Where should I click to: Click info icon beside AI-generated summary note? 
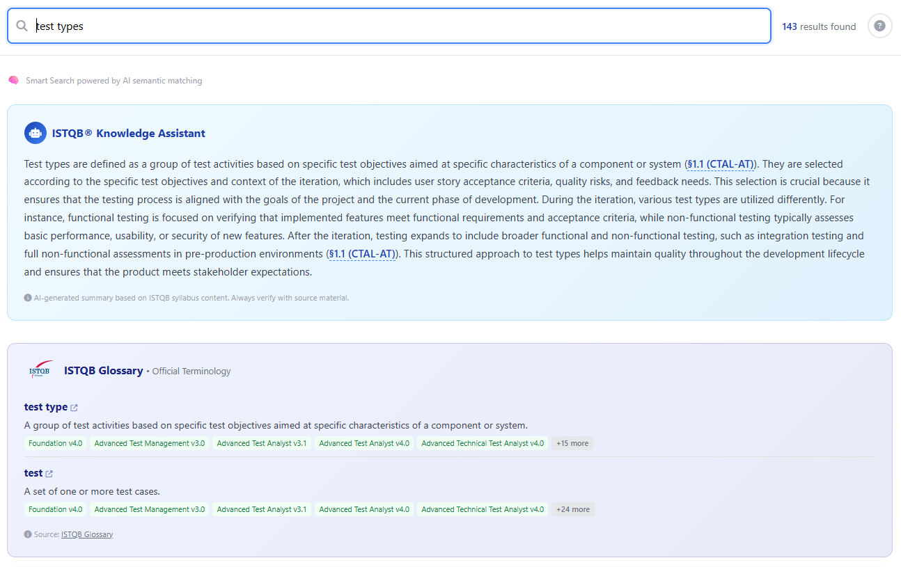(x=28, y=298)
